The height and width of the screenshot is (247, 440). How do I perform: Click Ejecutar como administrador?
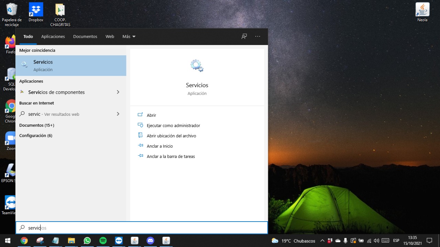[x=173, y=126]
